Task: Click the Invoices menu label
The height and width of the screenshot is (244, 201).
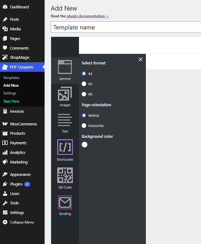Action: tap(17, 111)
